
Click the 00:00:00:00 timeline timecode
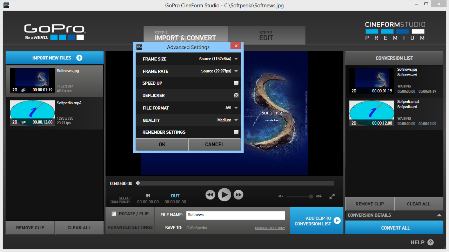[x=121, y=183]
